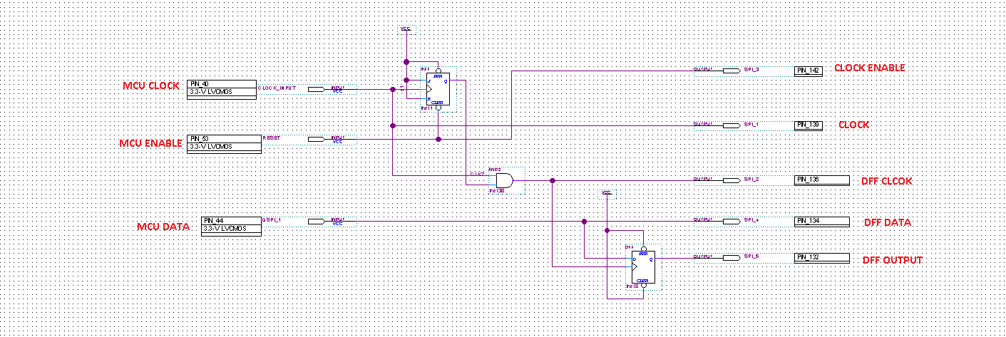Select the red CLOCK ENABLE annotation

tap(869, 68)
